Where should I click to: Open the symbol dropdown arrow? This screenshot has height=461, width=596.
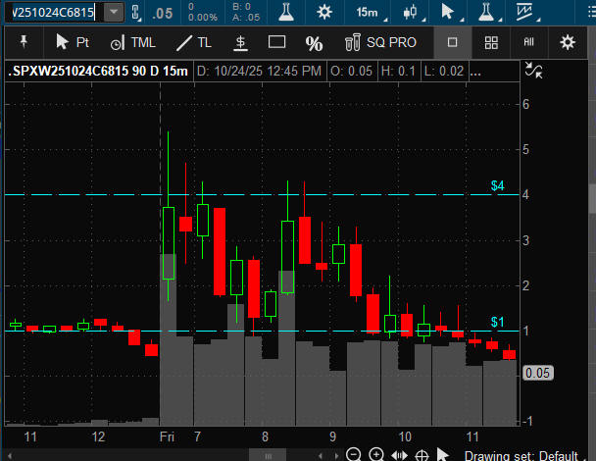click(114, 13)
